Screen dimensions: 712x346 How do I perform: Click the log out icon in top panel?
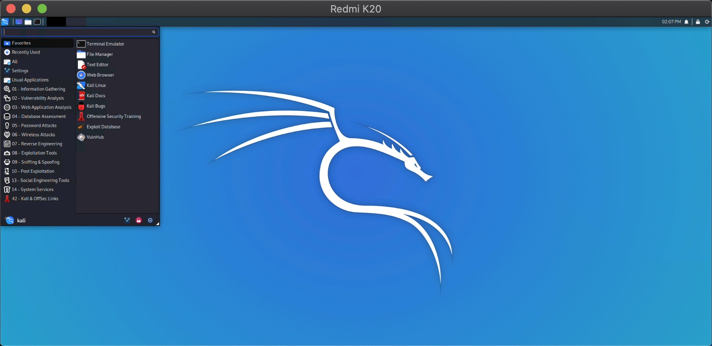pyautogui.click(x=707, y=22)
